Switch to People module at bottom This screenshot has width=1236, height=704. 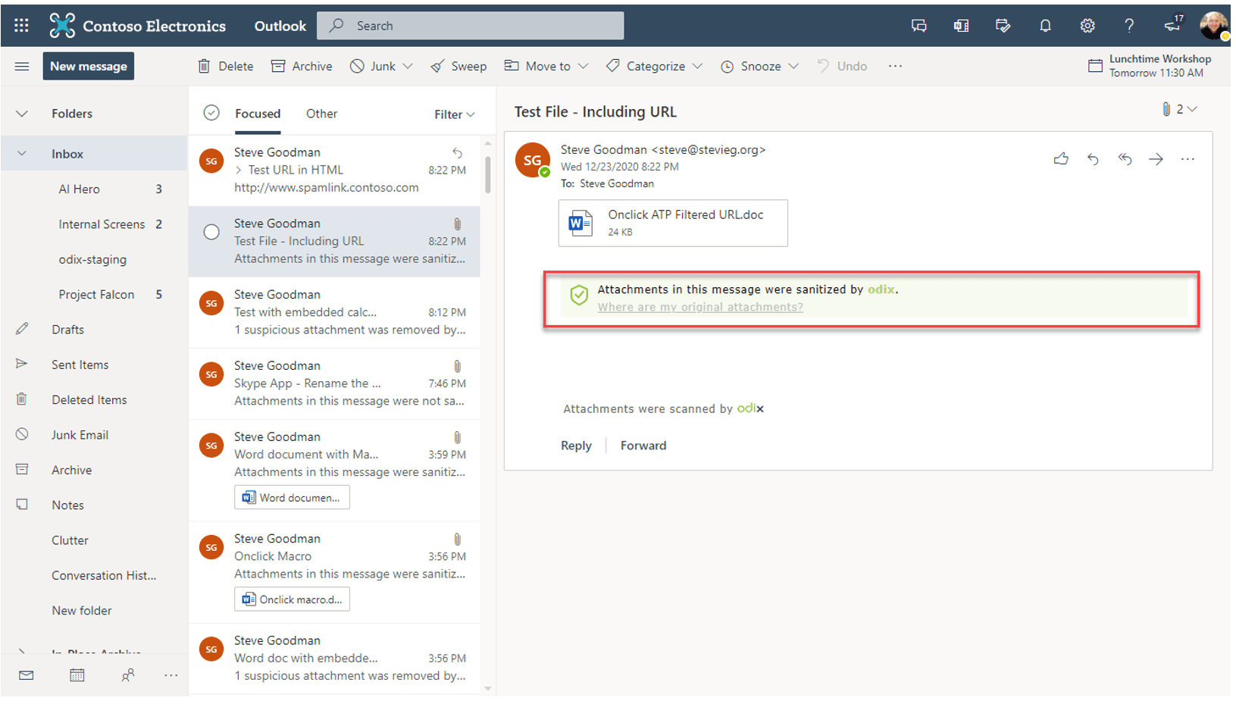128,675
